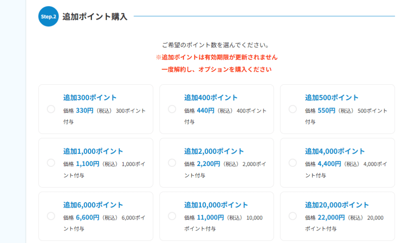
Task: Click the 追加10,000ポイント card title
Action: pos(216,205)
